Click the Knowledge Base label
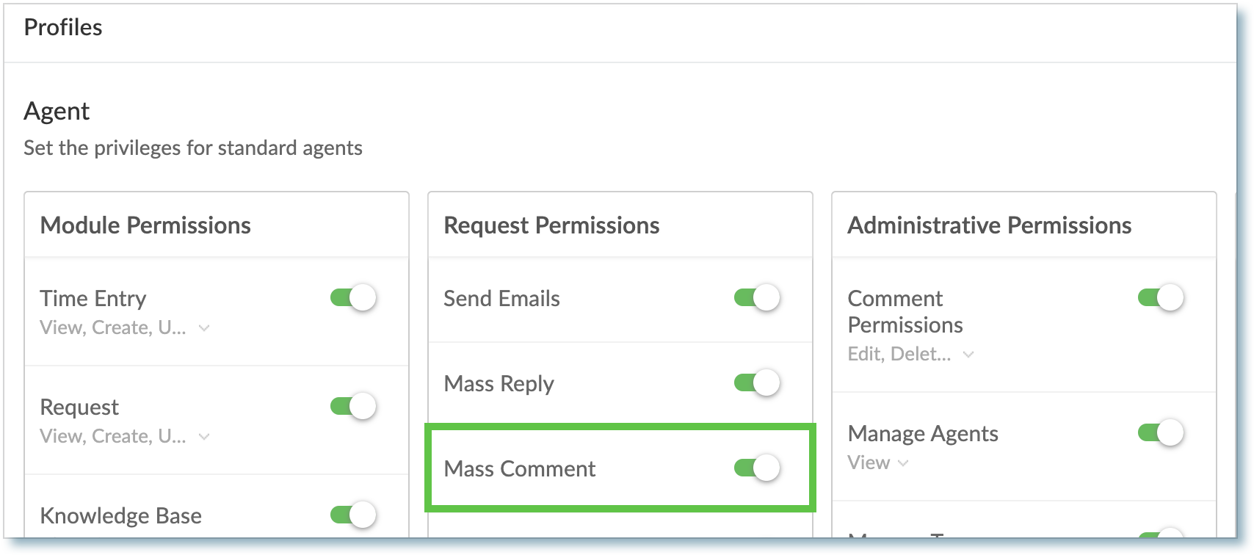This screenshot has width=1254, height=555. coord(120,515)
